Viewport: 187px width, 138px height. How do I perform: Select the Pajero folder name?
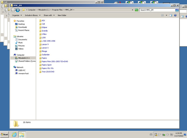coord(44,58)
